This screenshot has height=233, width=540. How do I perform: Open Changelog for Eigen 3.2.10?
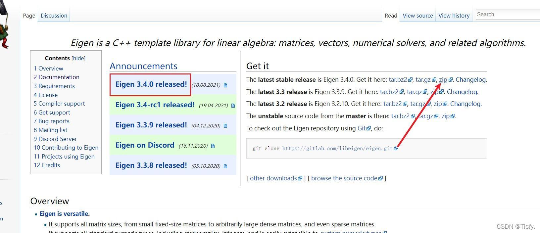465,104
